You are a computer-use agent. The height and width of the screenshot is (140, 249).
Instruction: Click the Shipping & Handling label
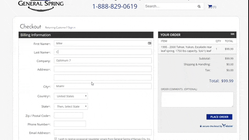pos(197,65)
